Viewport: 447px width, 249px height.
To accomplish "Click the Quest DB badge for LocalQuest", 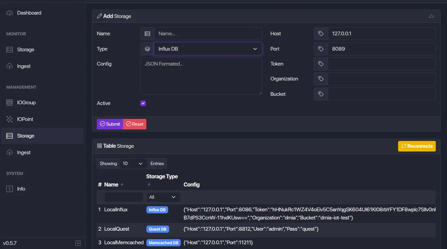I will click(x=158, y=229).
